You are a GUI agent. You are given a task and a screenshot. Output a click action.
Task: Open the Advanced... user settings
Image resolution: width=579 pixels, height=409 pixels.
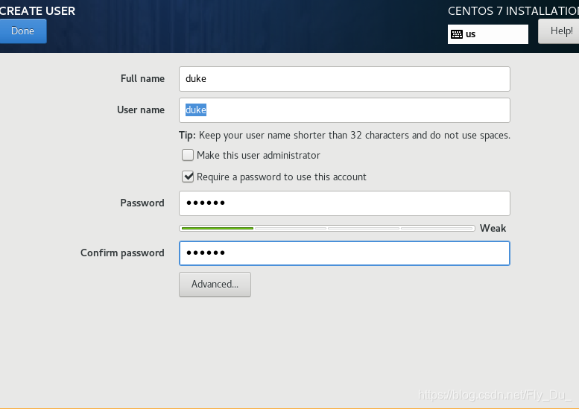215,285
